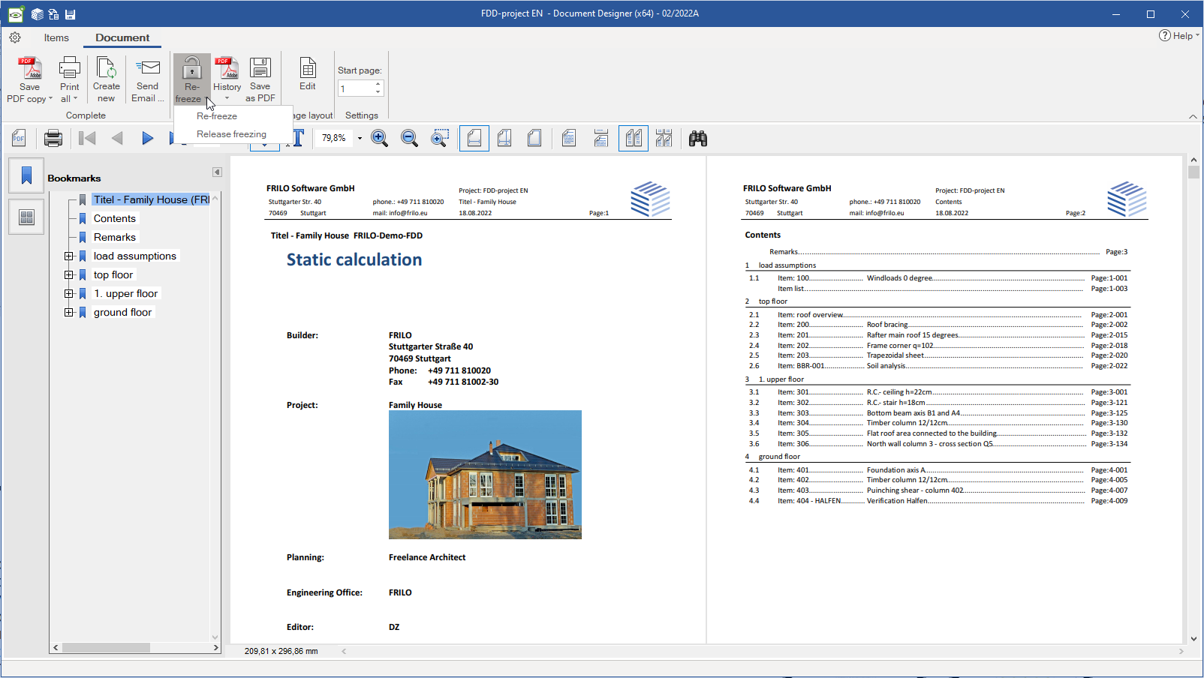Open search with the binoculars icon
This screenshot has height=678, width=1204.
tap(698, 138)
